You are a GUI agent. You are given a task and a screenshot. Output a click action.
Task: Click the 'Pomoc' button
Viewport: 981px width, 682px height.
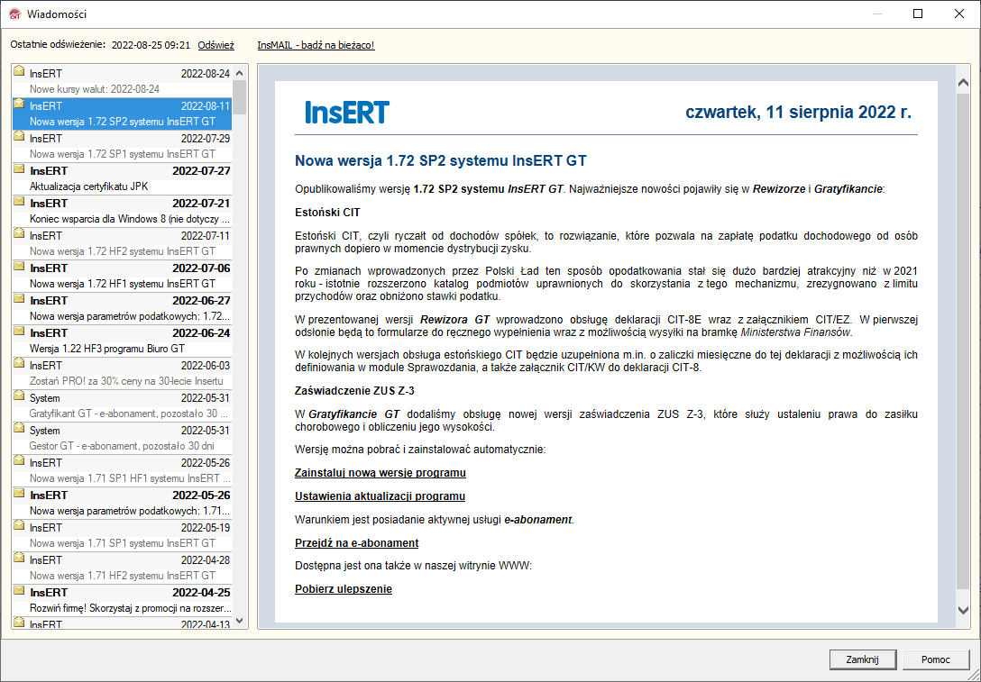(x=936, y=659)
